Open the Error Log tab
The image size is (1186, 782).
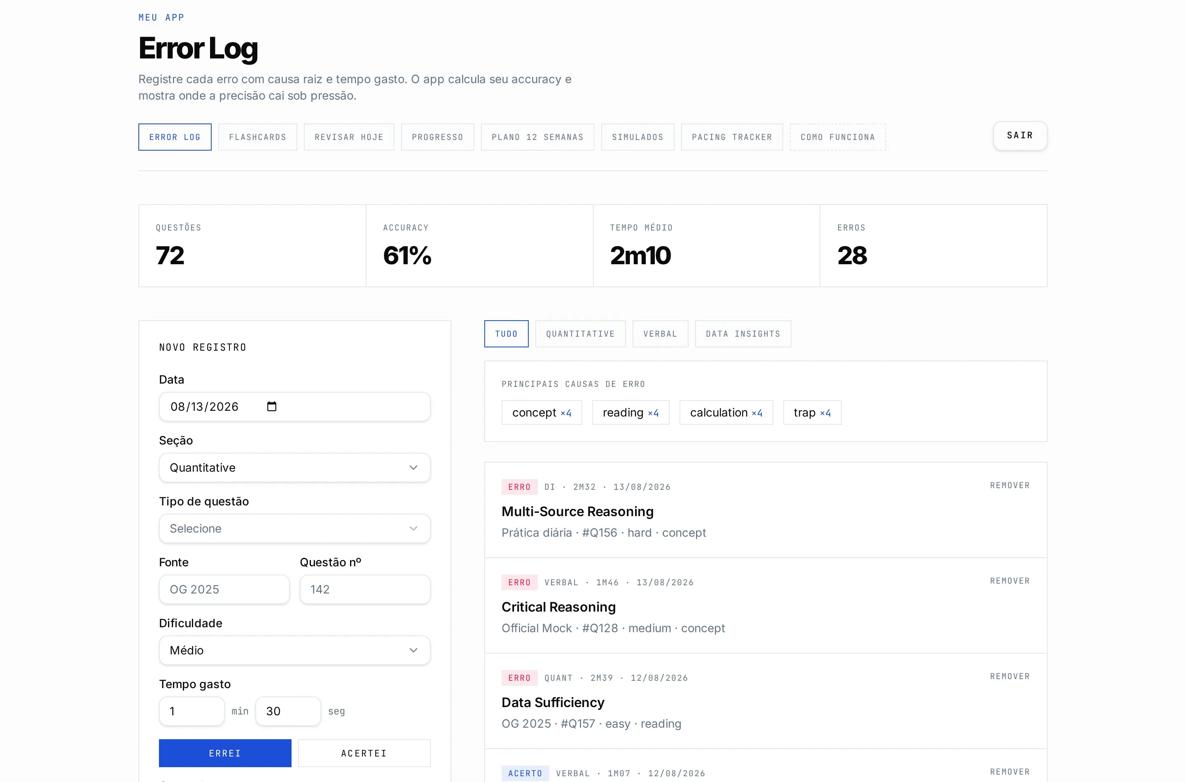point(175,137)
